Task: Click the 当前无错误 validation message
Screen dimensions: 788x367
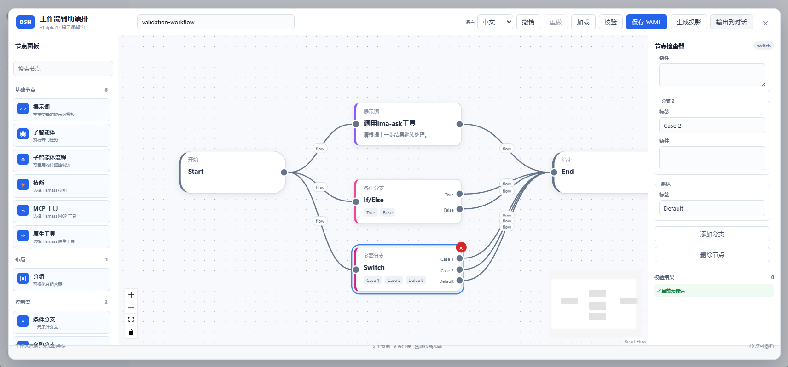Action: point(714,291)
